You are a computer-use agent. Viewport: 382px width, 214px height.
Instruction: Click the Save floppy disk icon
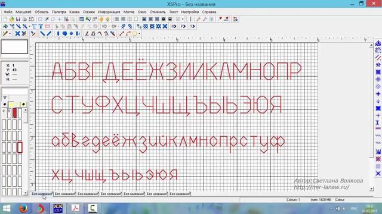[18, 19]
